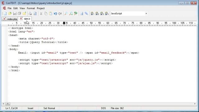The width and height of the screenshot is (199, 112).
Task: Run user command key 4
Action: [x=107, y=13]
